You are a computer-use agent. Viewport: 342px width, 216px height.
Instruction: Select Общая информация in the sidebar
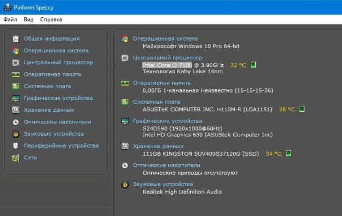pos(51,38)
